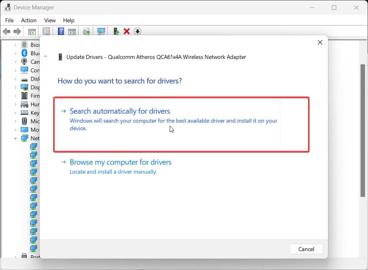The width and height of the screenshot is (368, 270).
Task: Select the Display adapters icon
Action: pyautogui.click(x=25, y=87)
